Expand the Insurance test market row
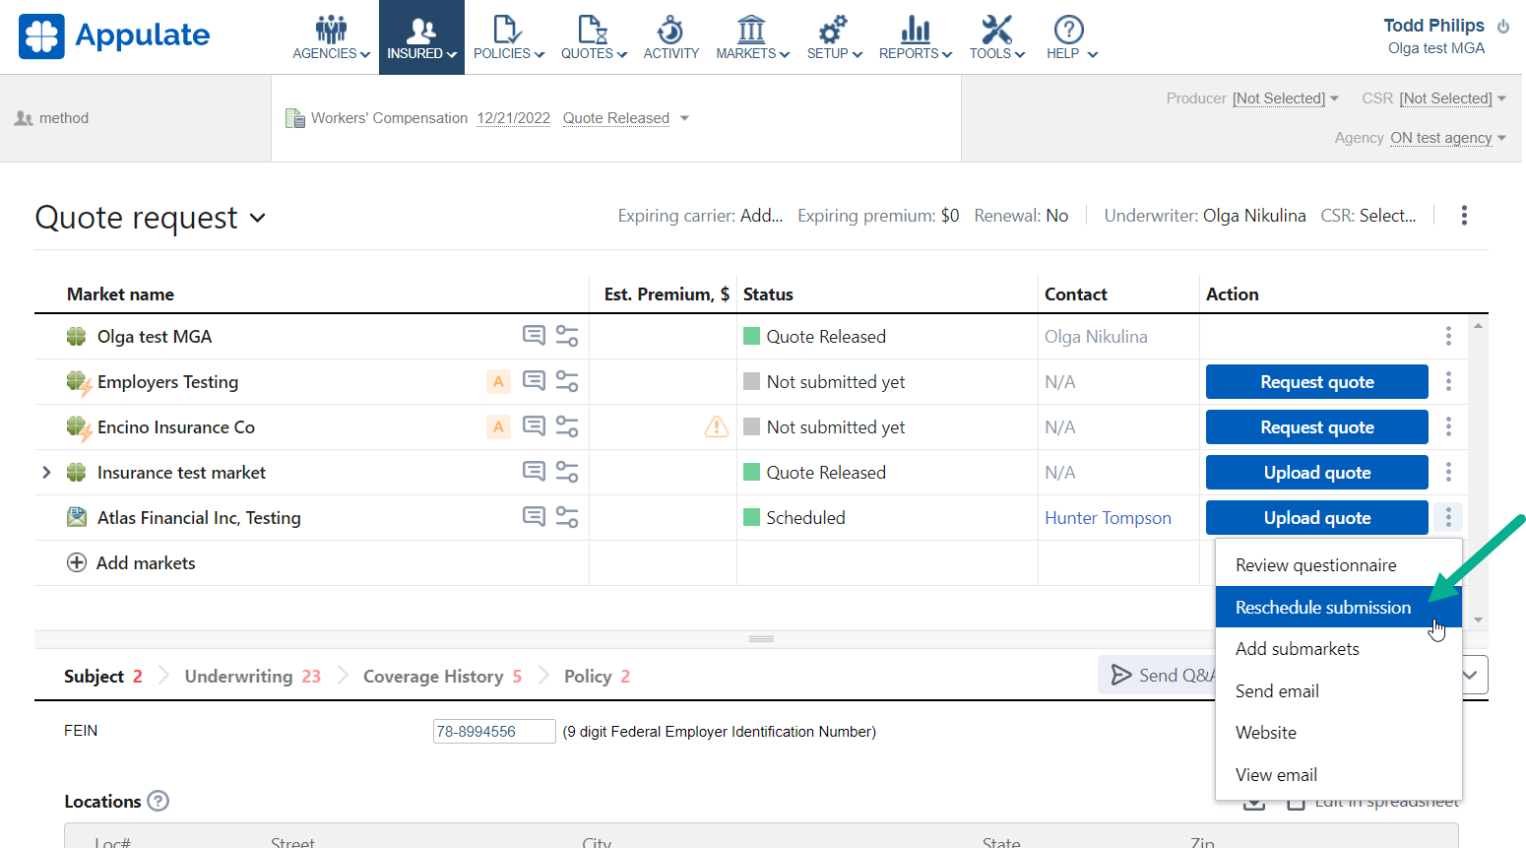 pyautogui.click(x=46, y=472)
